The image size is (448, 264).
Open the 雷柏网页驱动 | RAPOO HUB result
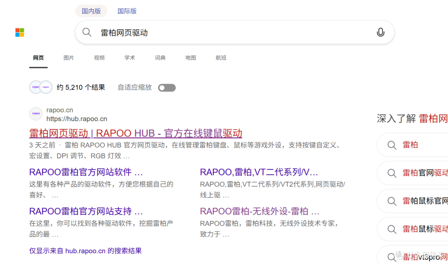point(136,133)
